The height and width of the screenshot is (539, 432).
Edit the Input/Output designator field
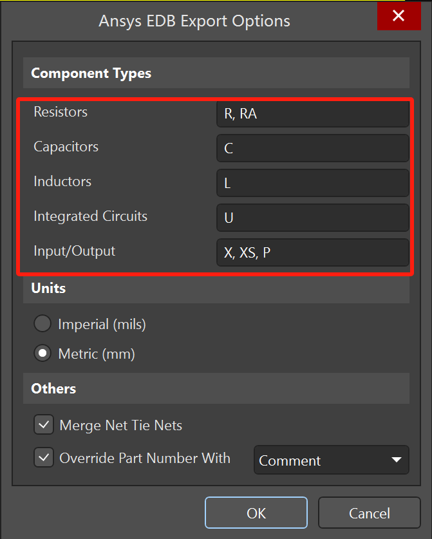click(x=312, y=253)
